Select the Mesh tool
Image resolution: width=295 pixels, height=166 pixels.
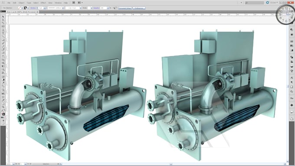pyautogui.click(x=3, y=76)
